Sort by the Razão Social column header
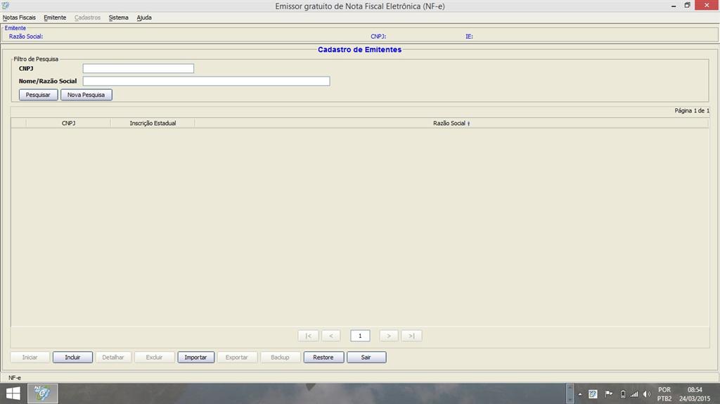The image size is (720, 404). (x=451, y=123)
